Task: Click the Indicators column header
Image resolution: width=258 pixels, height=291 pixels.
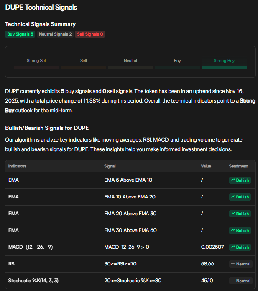Action: (x=17, y=166)
